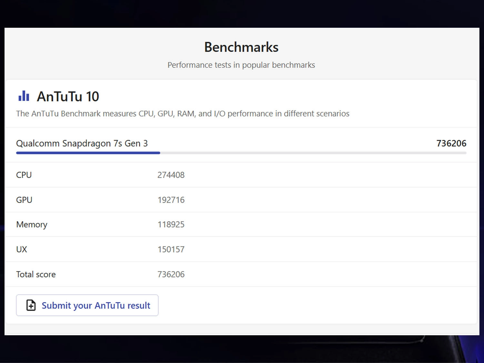Click the UX score 150157
The height and width of the screenshot is (363, 484).
point(171,249)
